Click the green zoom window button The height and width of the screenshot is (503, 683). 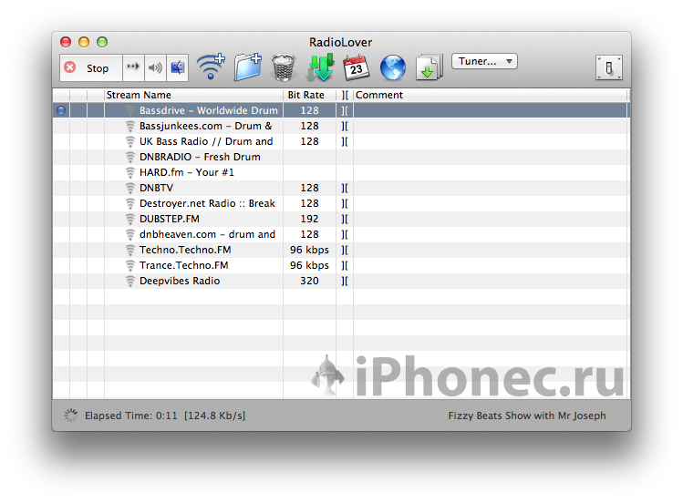click(102, 42)
